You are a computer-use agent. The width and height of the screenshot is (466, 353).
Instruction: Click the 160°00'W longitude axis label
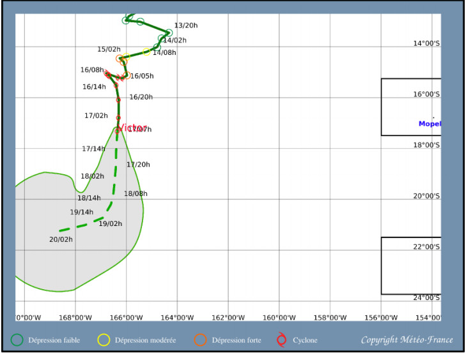279,318
